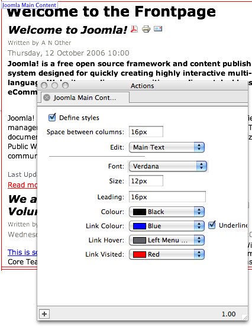Uncheck the Underline checkbox
This screenshot has width=252, height=327.
click(x=212, y=225)
